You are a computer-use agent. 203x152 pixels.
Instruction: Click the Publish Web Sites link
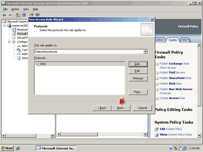171,84
